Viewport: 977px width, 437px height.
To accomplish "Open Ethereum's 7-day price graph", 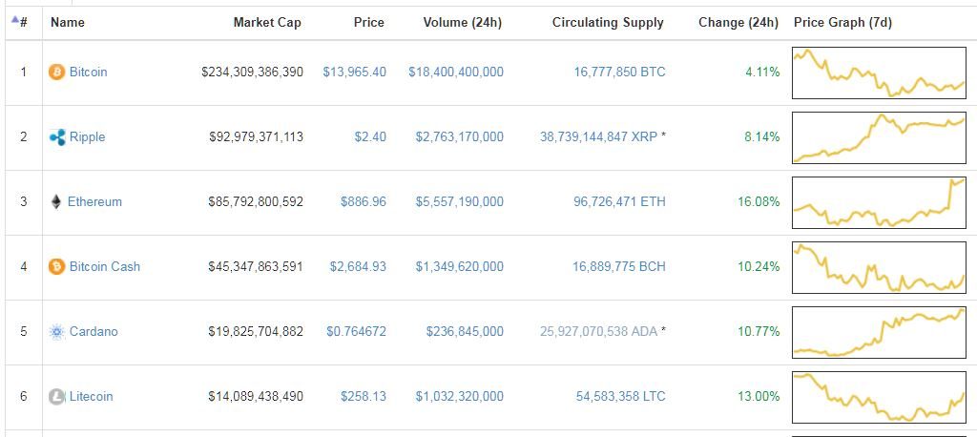I will pyautogui.click(x=879, y=202).
